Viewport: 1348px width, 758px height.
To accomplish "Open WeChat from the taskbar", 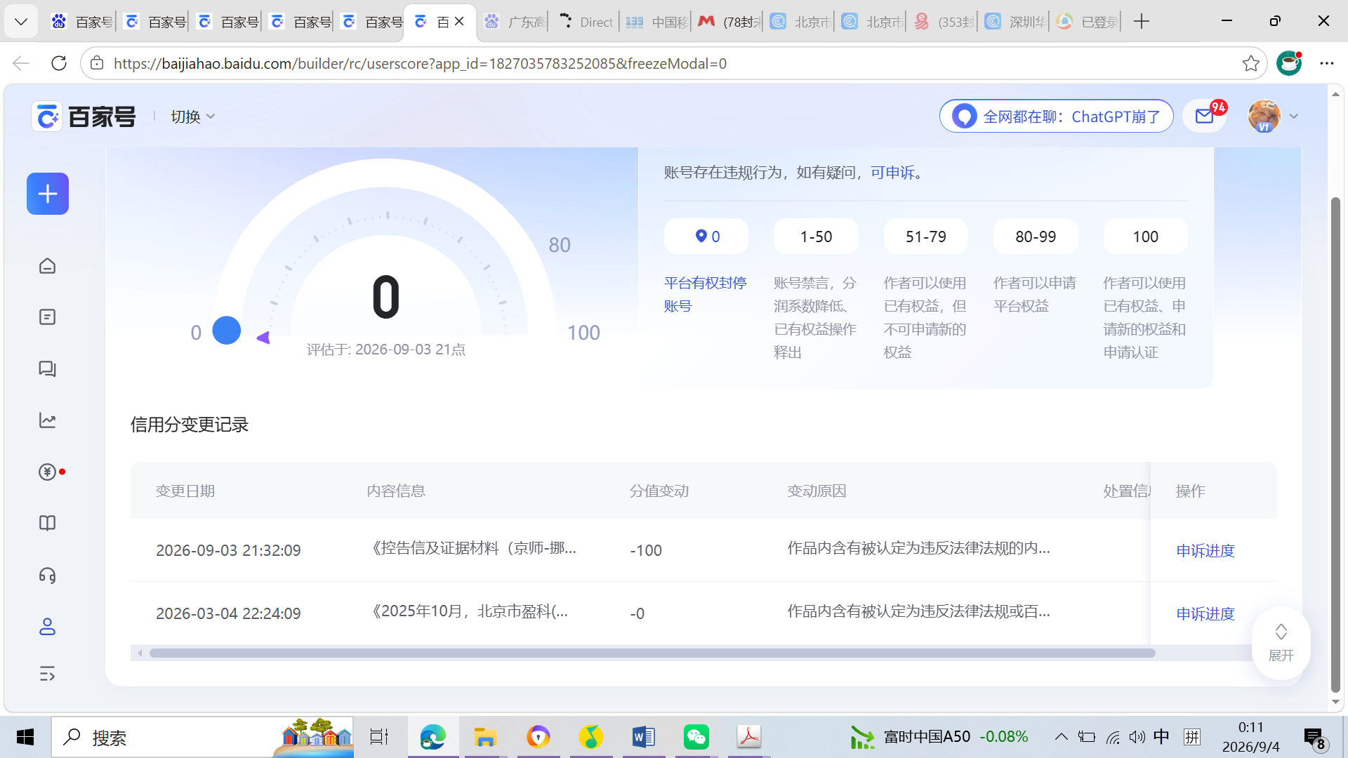I will [x=696, y=737].
